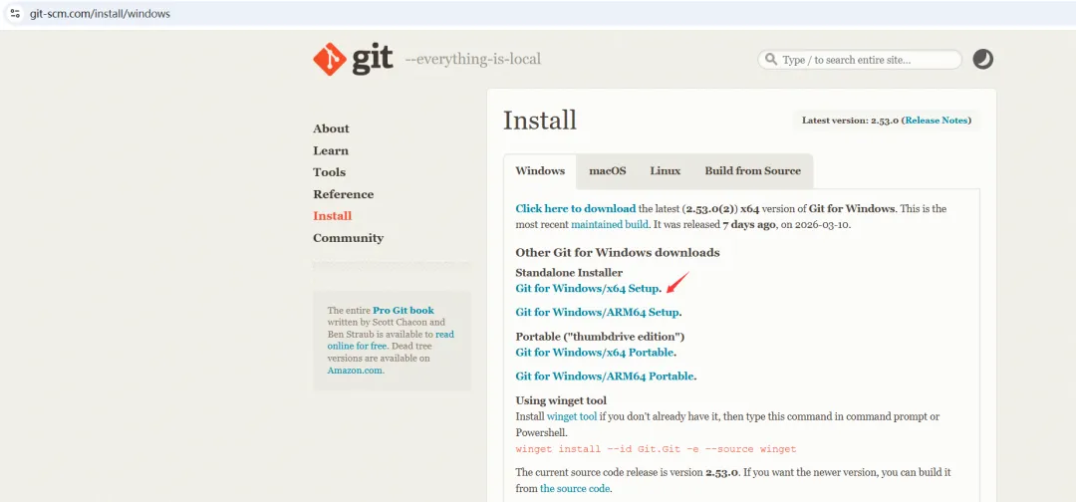The width and height of the screenshot is (1076, 502).
Task: Click the site info icon in address bar
Action: [x=14, y=13]
